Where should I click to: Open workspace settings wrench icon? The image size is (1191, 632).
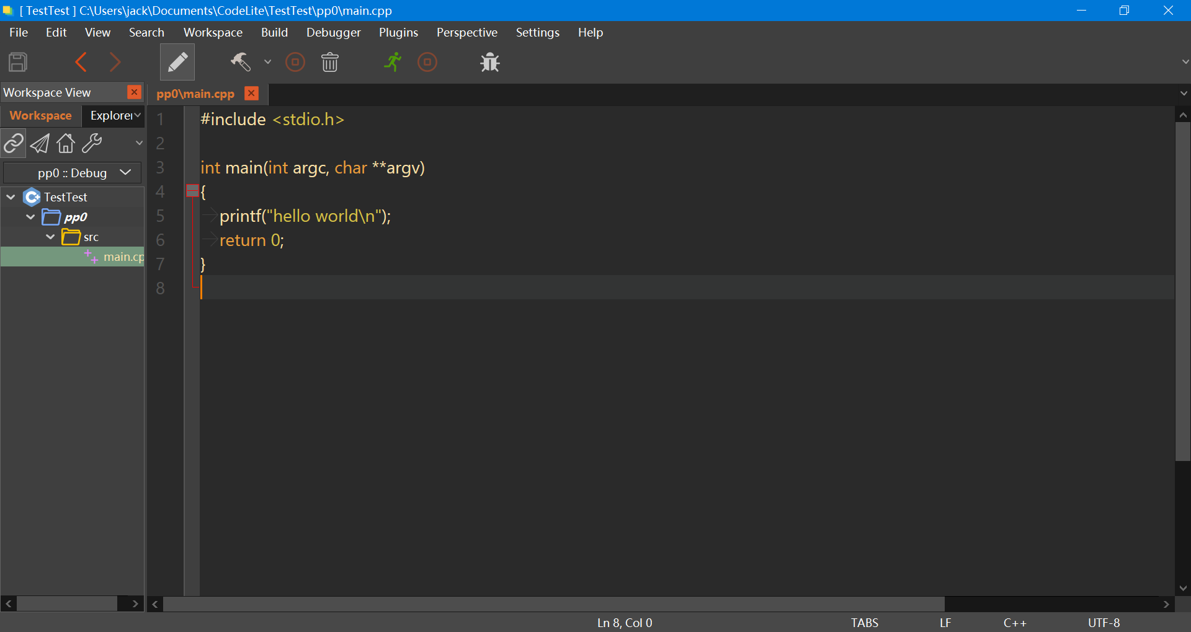click(92, 143)
